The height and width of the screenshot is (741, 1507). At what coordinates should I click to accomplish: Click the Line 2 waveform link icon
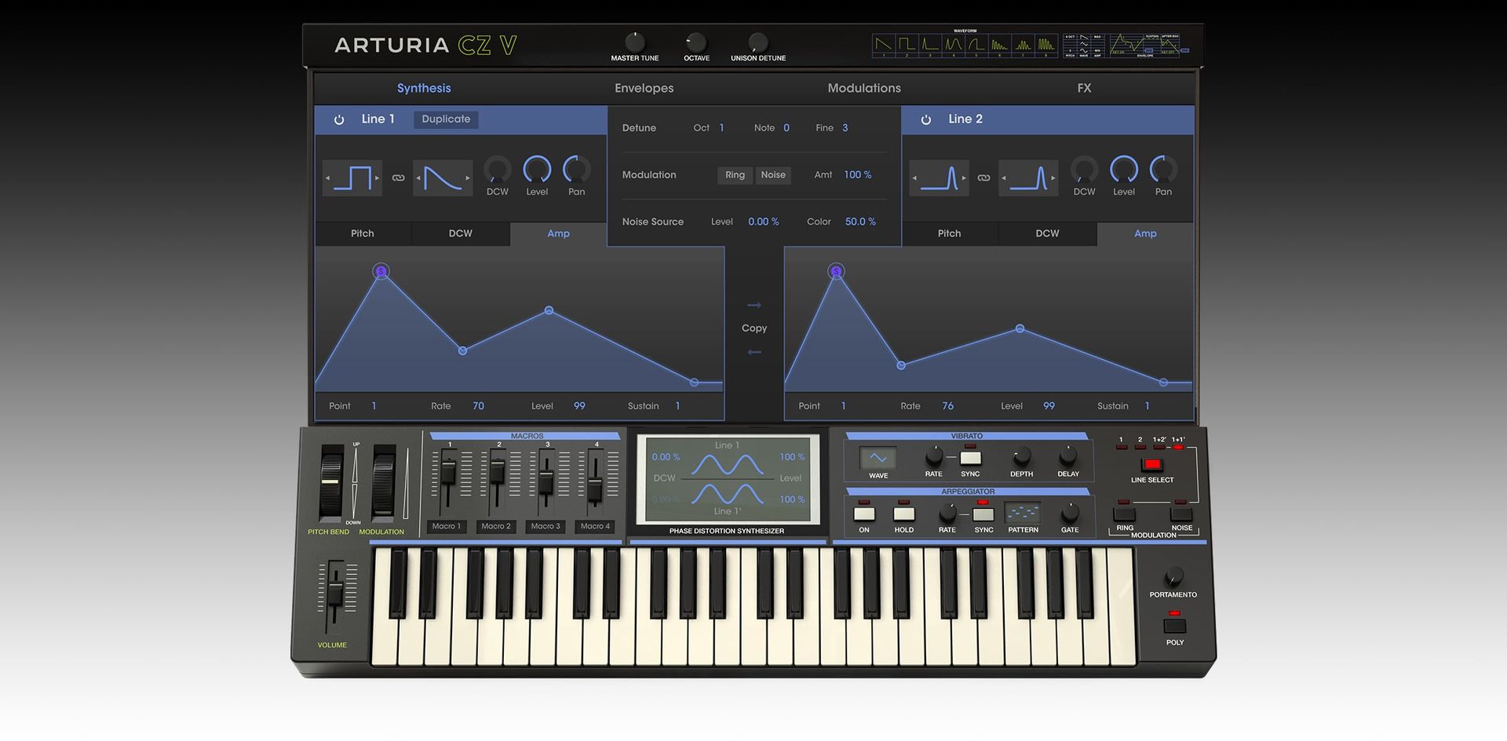pos(983,178)
